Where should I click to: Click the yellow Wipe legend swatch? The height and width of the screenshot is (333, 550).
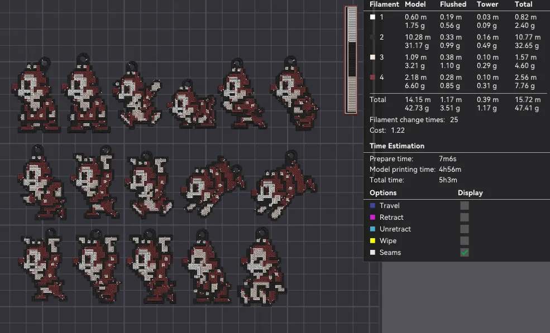click(372, 241)
